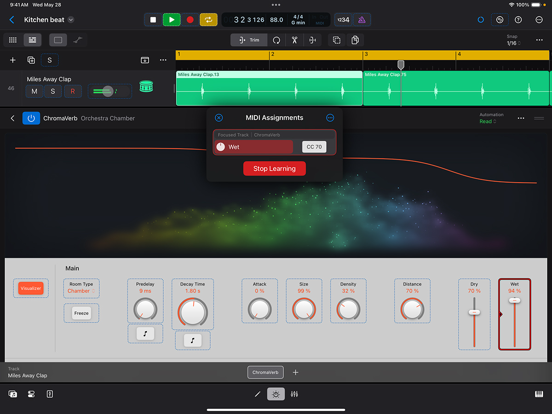Enable Decay Time sync note button
Screen dimensions: 552x414
[x=193, y=340]
